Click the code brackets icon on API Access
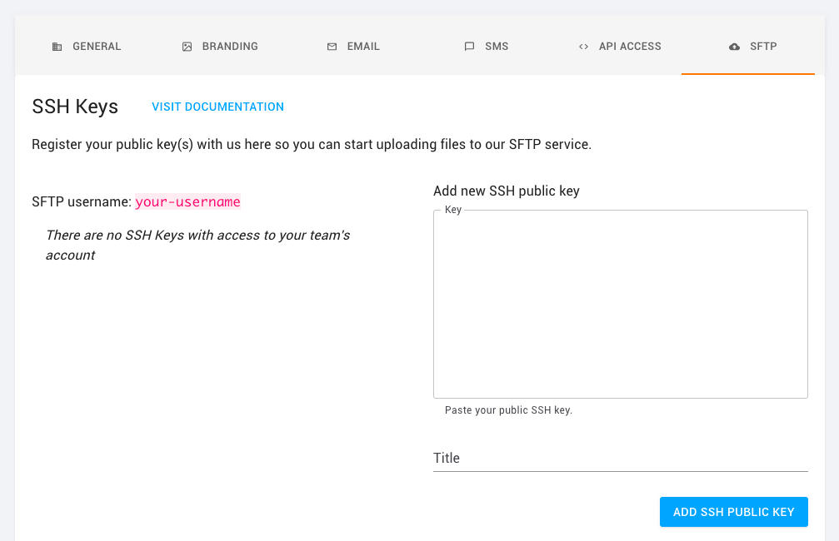839x541 pixels. [583, 47]
